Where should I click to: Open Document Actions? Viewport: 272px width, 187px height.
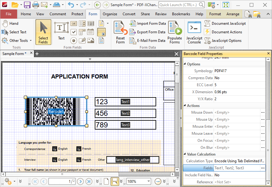tap(223, 32)
